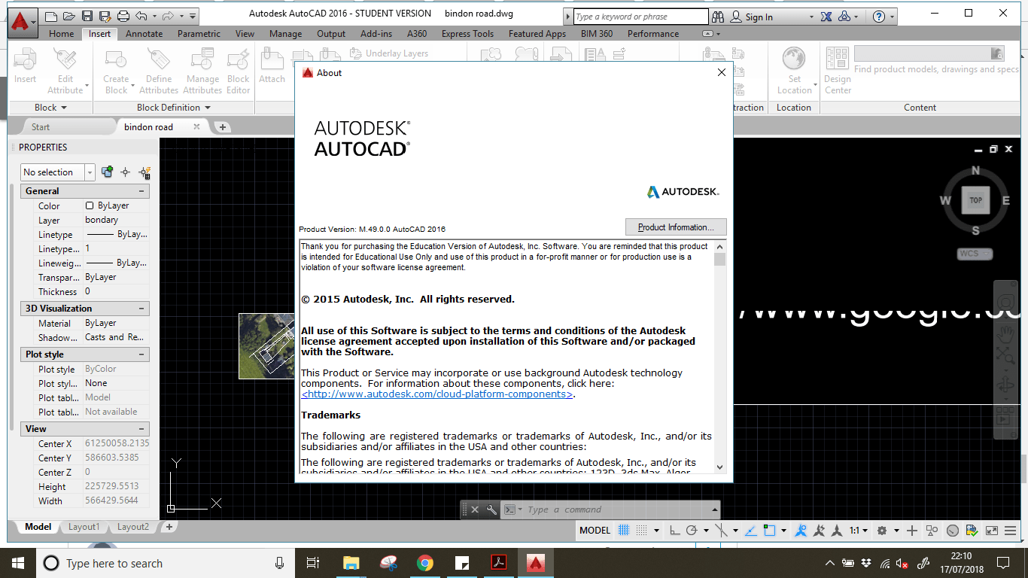The width and height of the screenshot is (1028, 578).
Task: Expand the Block Definition panel dropdown
Action: pos(174,108)
